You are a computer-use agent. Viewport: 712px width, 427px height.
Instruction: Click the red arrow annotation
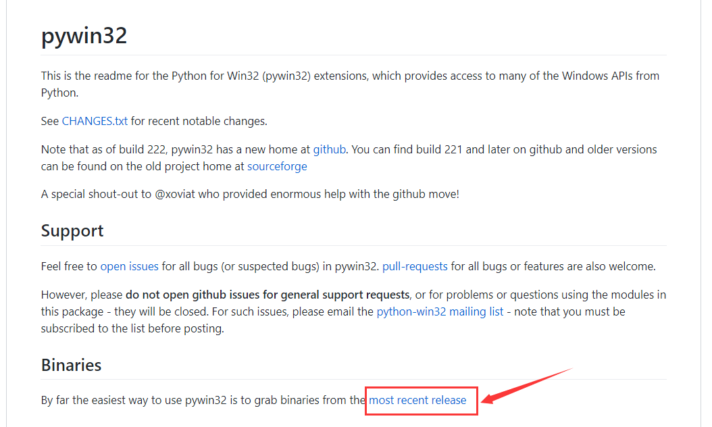(527, 386)
